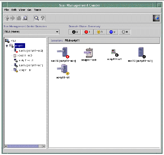Open the File menu

pos(7,10)
